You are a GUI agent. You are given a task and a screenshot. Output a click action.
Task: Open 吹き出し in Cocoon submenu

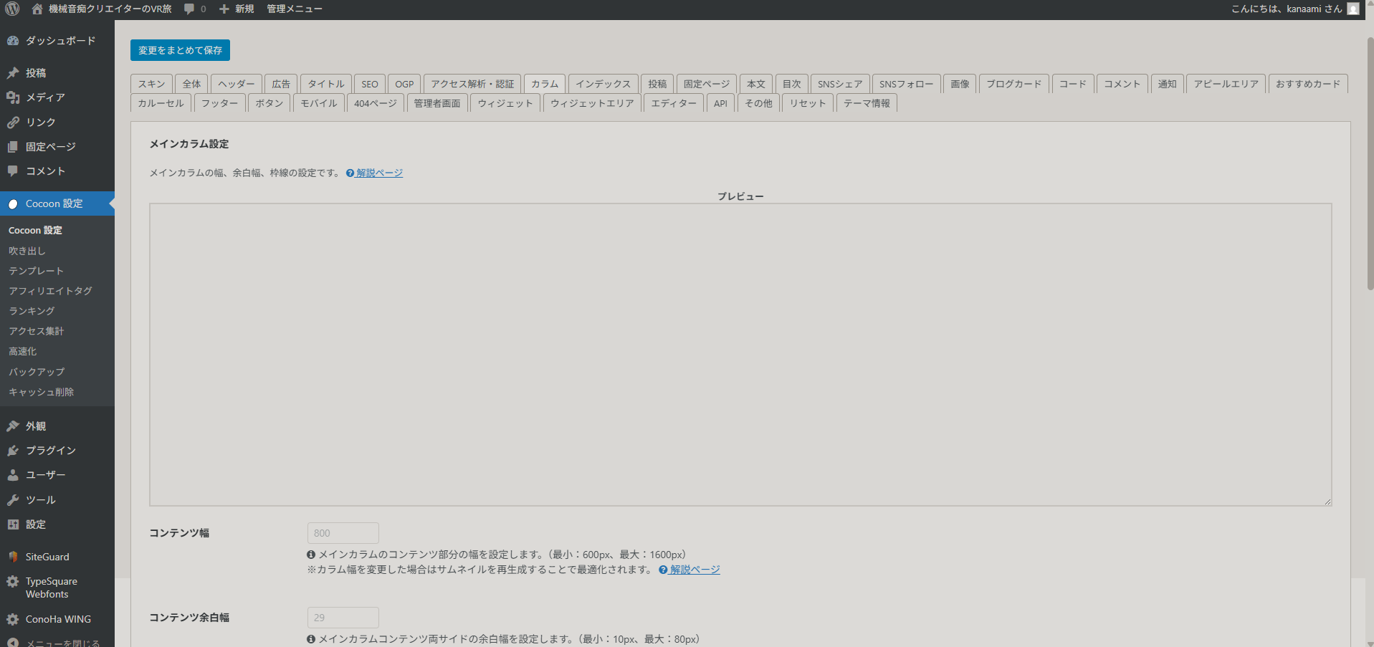point(27,251)
